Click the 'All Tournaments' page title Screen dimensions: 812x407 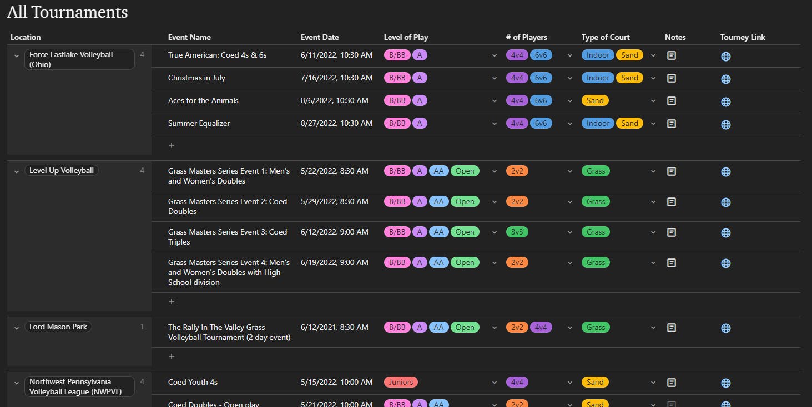[68, 12]
